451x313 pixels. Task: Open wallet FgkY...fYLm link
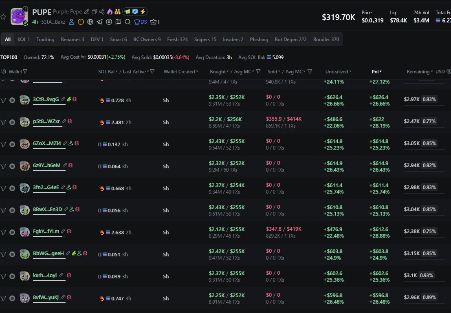[46, 231]
